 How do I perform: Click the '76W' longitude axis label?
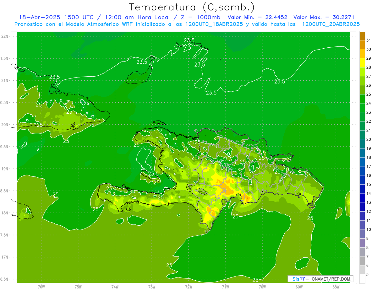[x=41, y=287]
